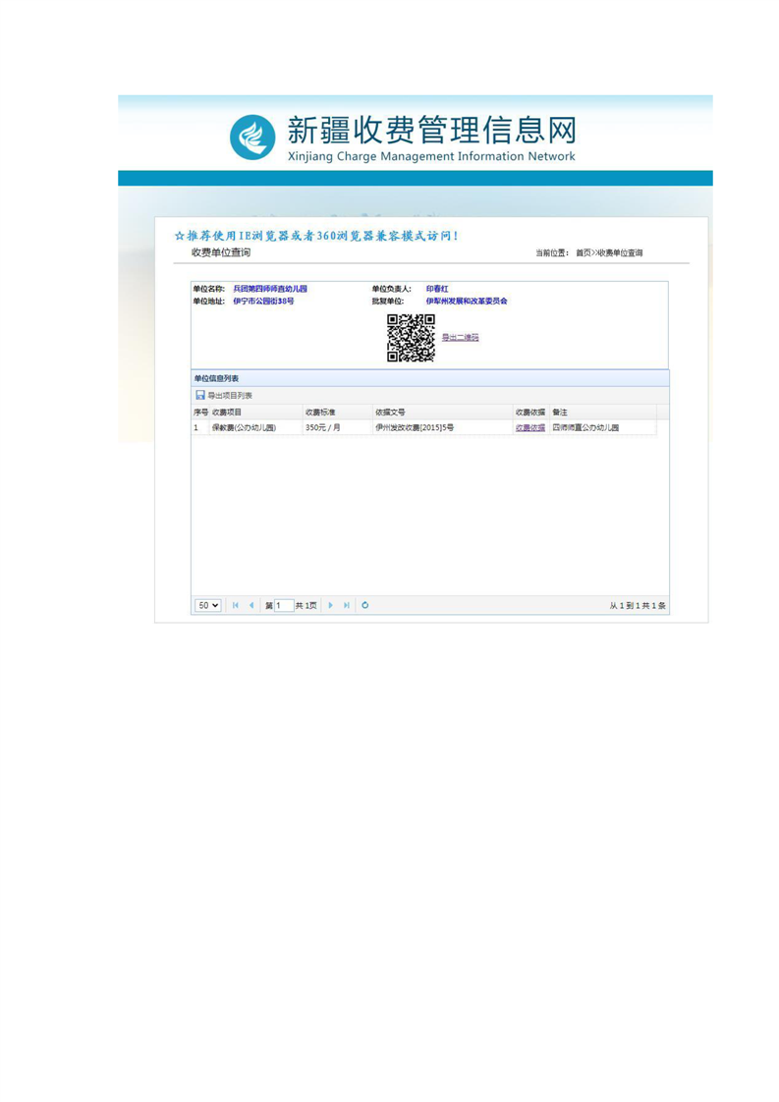The height and width of the screenshot is (1102, 779).
Task: Click the 收费单位查询 breadcrumb entry
Action: pos(620,253)
